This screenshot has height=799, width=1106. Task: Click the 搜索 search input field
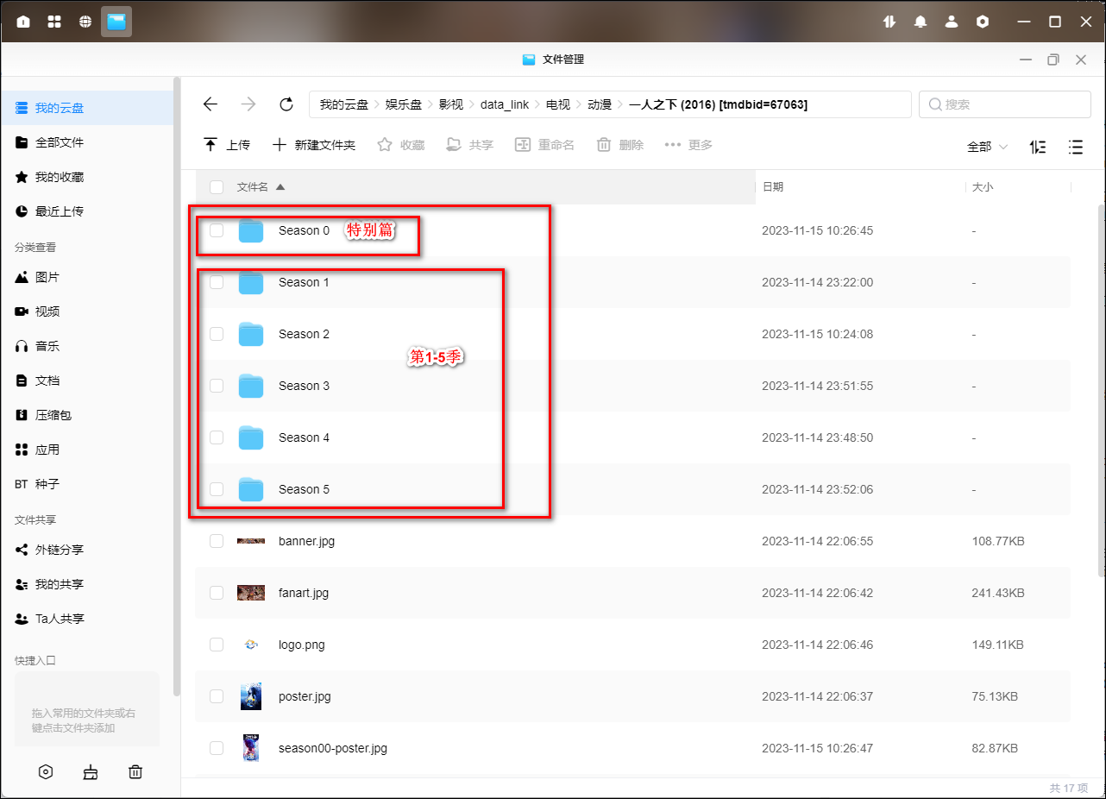click(x=1005, y=104)
